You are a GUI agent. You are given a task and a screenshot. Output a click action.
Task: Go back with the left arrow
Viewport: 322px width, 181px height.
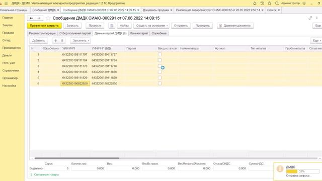(x=31, y=18)
